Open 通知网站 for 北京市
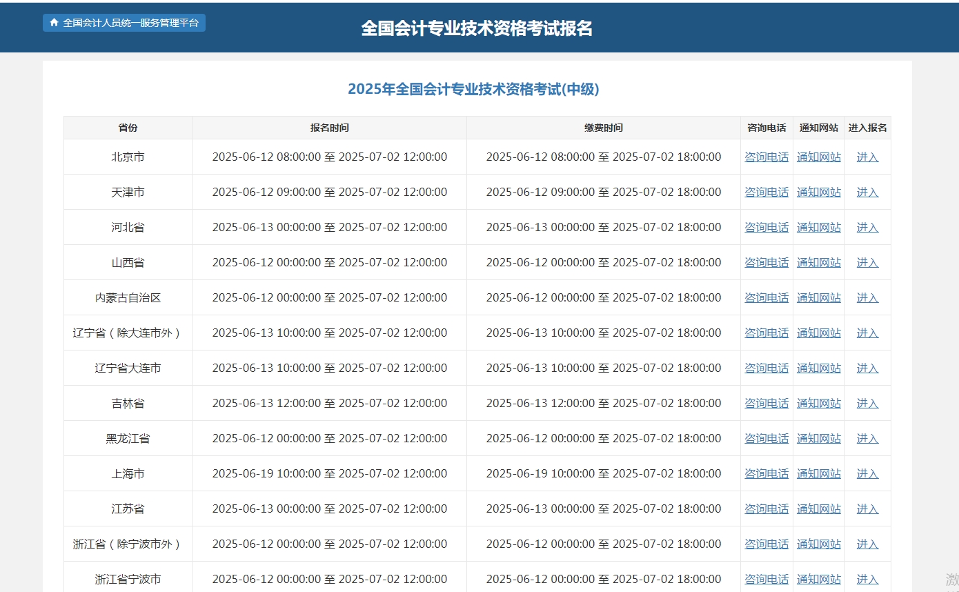The width and height of the screenshot is (959, 592). tap(819, 157)
